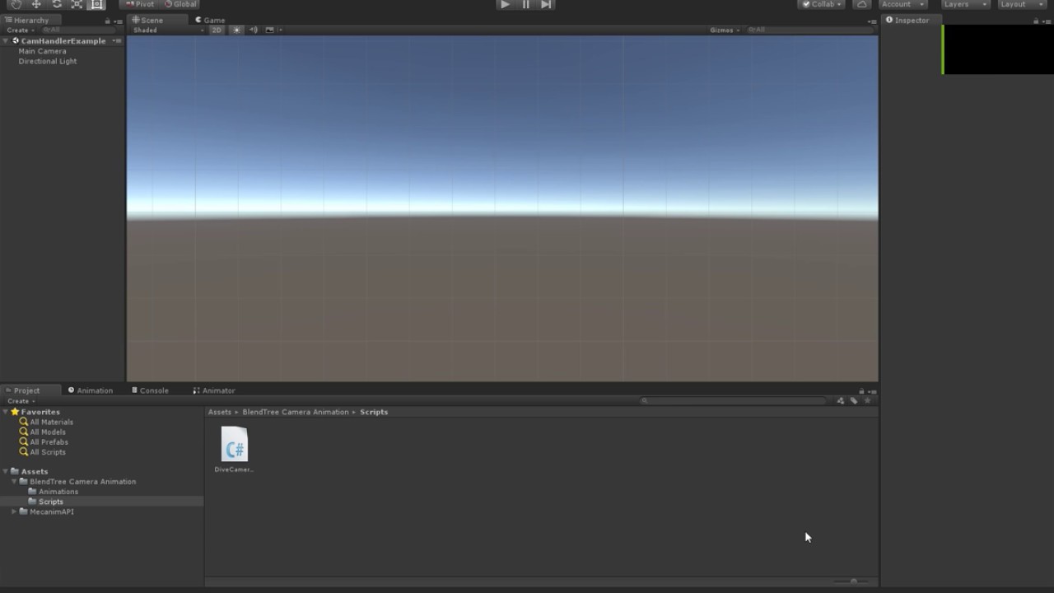Select the Hand tool in the toolbar
This screenshot has height=593, width=1054.
pos(15,4)
